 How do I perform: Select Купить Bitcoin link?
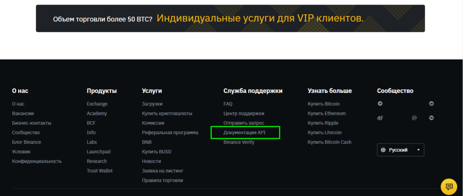point(324,104)
